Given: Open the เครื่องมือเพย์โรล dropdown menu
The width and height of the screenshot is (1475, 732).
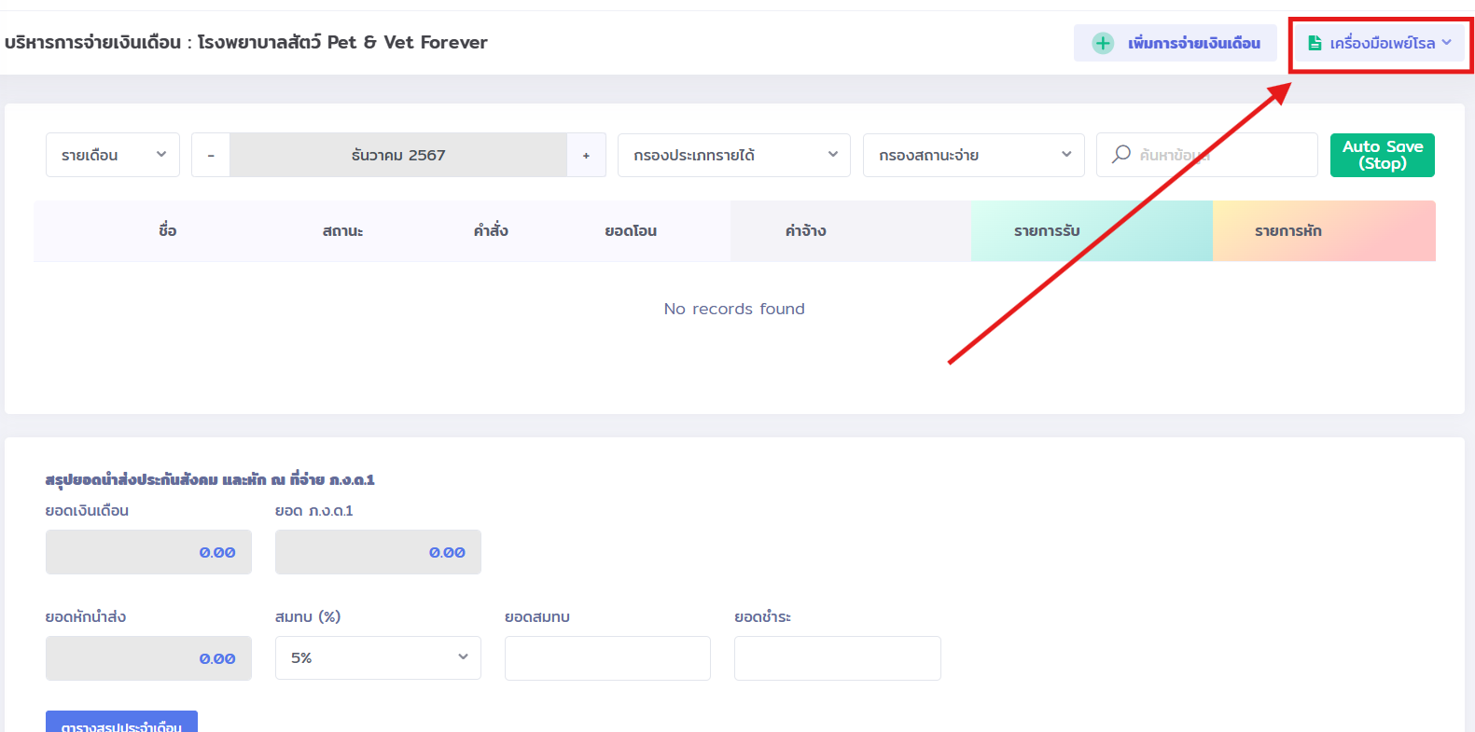Looking at the screenshot, I should 1381,43.
